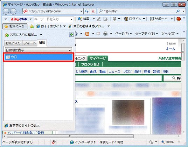Click the page search 検 button
The image size is (188, 147).
coord(172,78)
